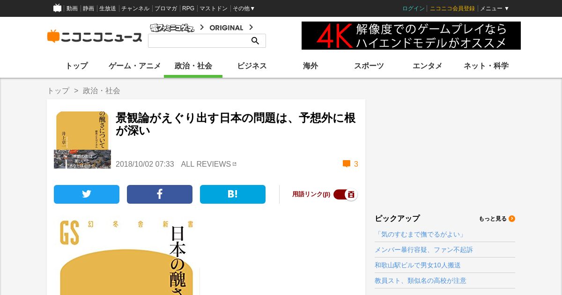The height and width of the screenshot is (295, 562).
Task: Click the ORIGINAL link by the search box
Action: coord(226,28)
